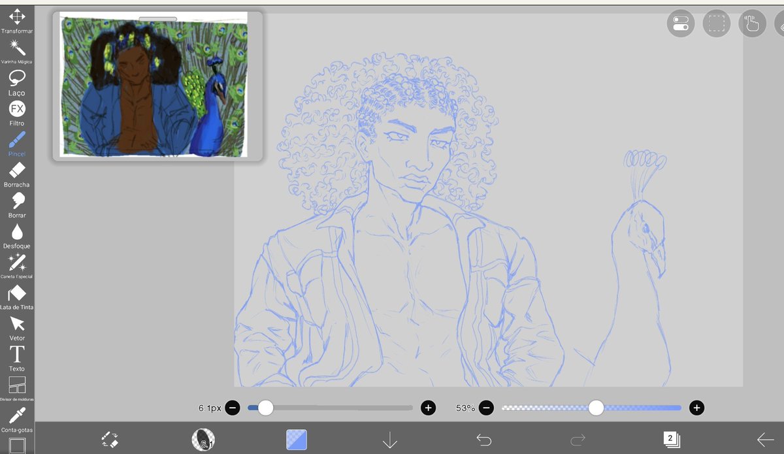The image size is (784, 454).
Task: Select the canvas tool below Conta-gotas
Action: click(x=17, y=446)
